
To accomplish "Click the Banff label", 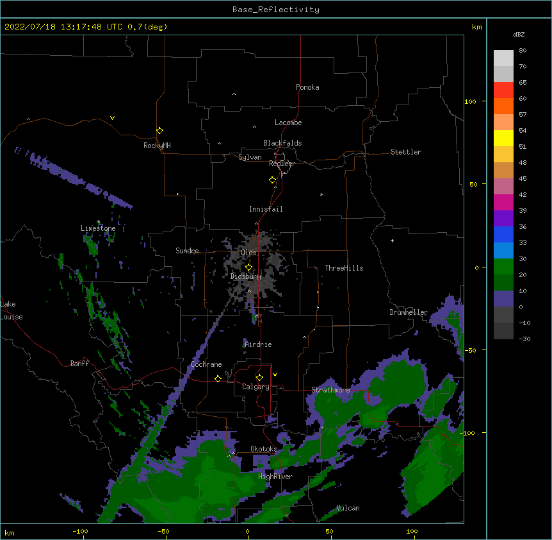I will tap(79, 364).
